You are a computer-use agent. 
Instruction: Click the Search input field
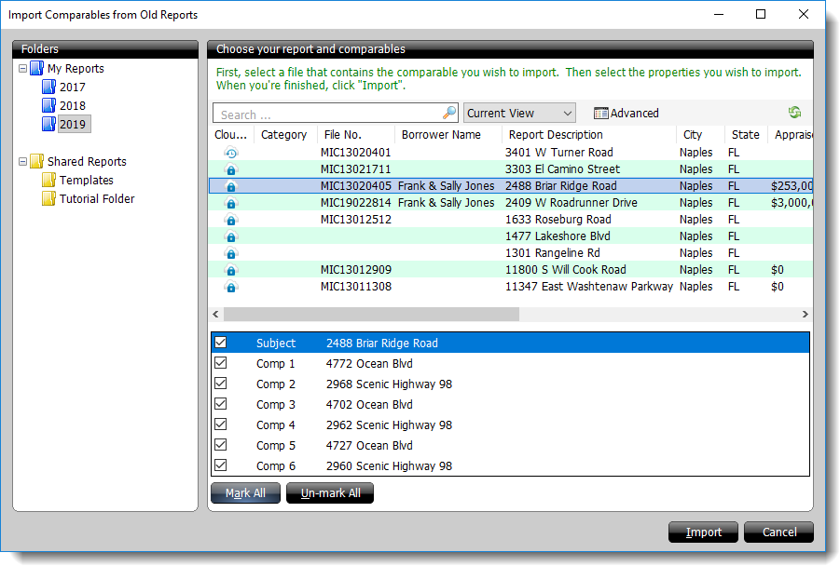326,114
